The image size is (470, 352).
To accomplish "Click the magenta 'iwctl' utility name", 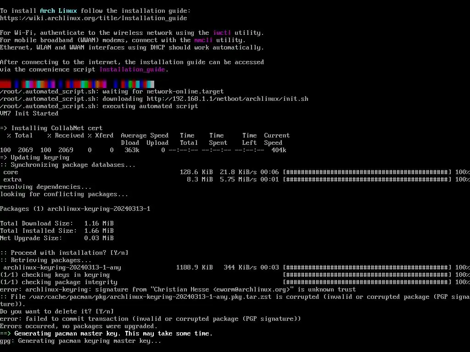I will tap(222, 33).
